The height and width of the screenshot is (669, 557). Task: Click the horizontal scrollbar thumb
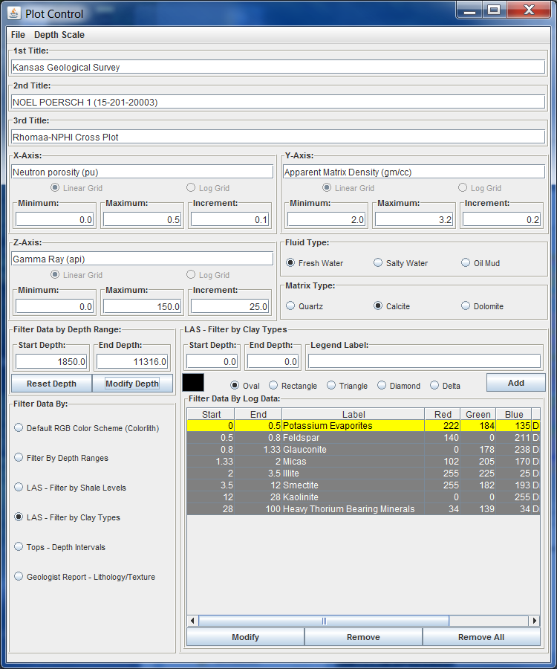tap(324, 621)
